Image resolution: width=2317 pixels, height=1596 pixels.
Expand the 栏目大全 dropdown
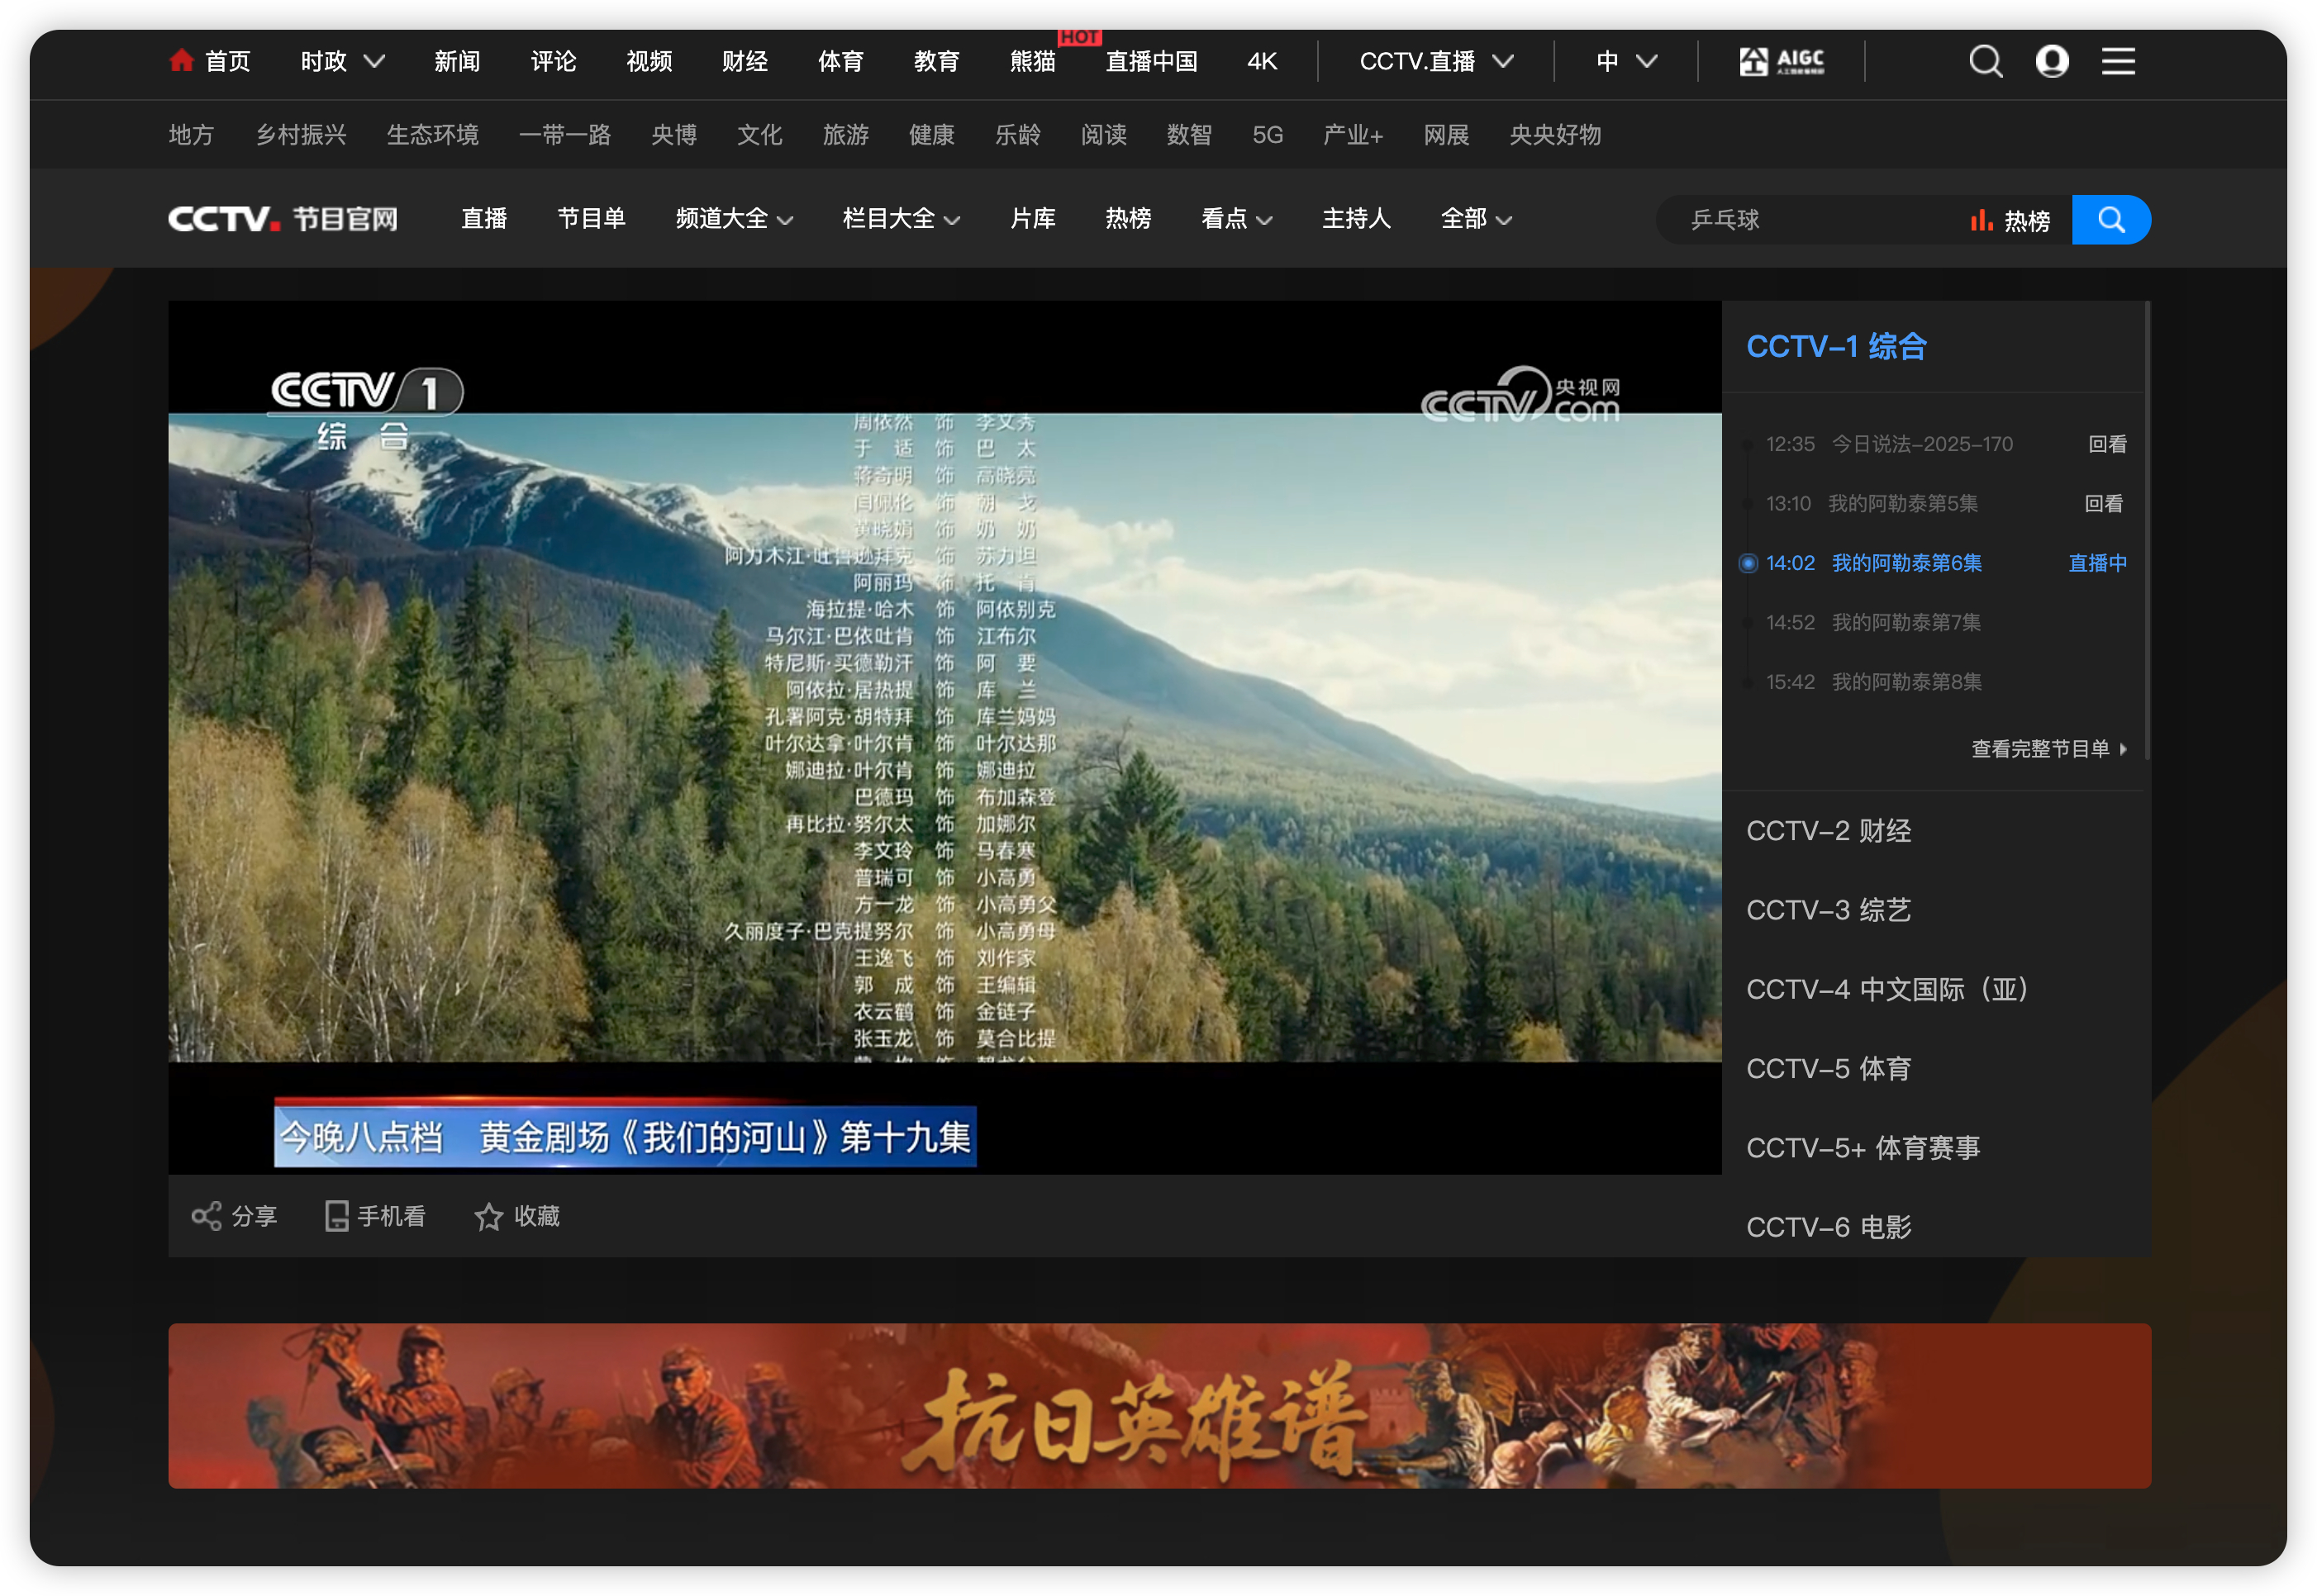[x=952, y=220]
